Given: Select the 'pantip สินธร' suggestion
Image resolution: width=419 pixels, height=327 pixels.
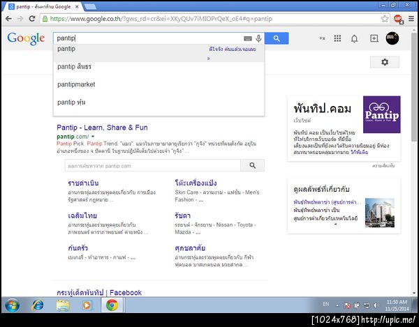Looking at the screenshot, I should (159, 67).
